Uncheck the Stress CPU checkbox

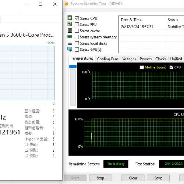(x=77, y=18)
